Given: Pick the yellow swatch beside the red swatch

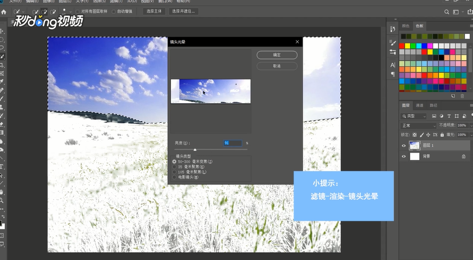Looking at the screenshot, I should tap(408, 46).
